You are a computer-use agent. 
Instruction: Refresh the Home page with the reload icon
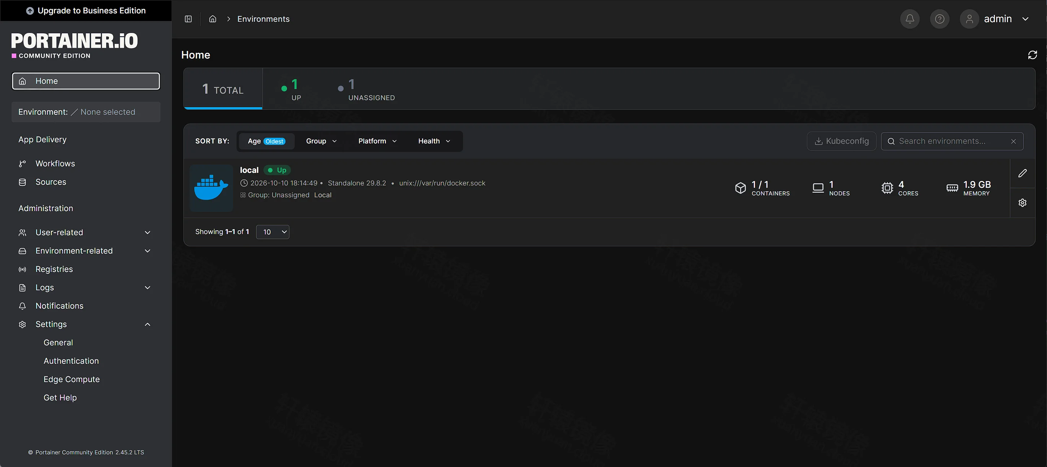(1032, 55)
